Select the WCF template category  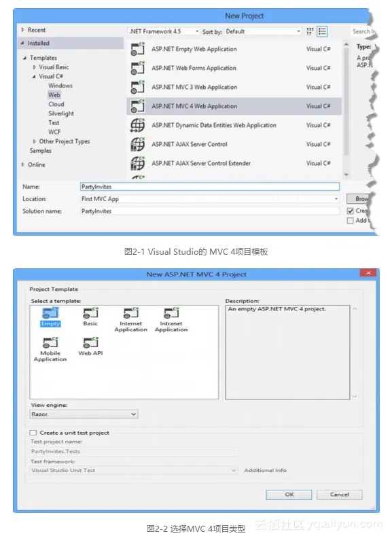(x=54, y=132)
